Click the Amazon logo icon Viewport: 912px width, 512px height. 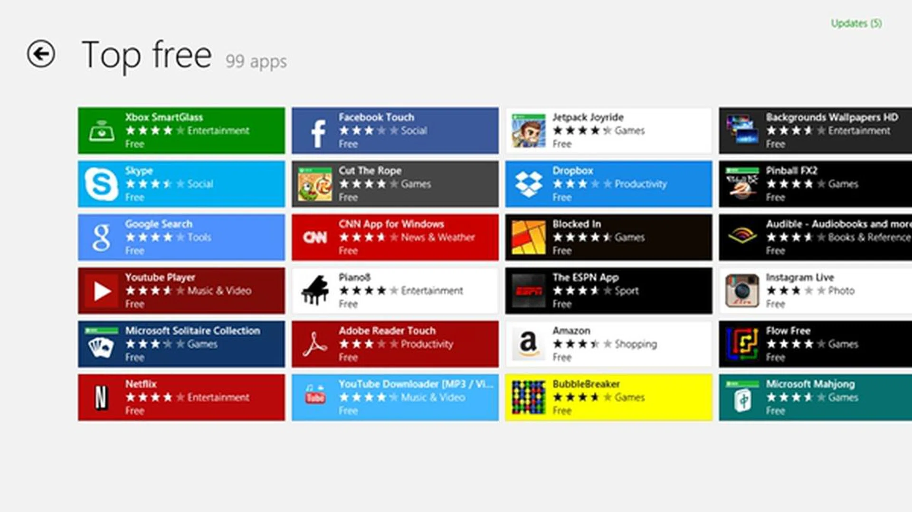(x=529, y=343)
